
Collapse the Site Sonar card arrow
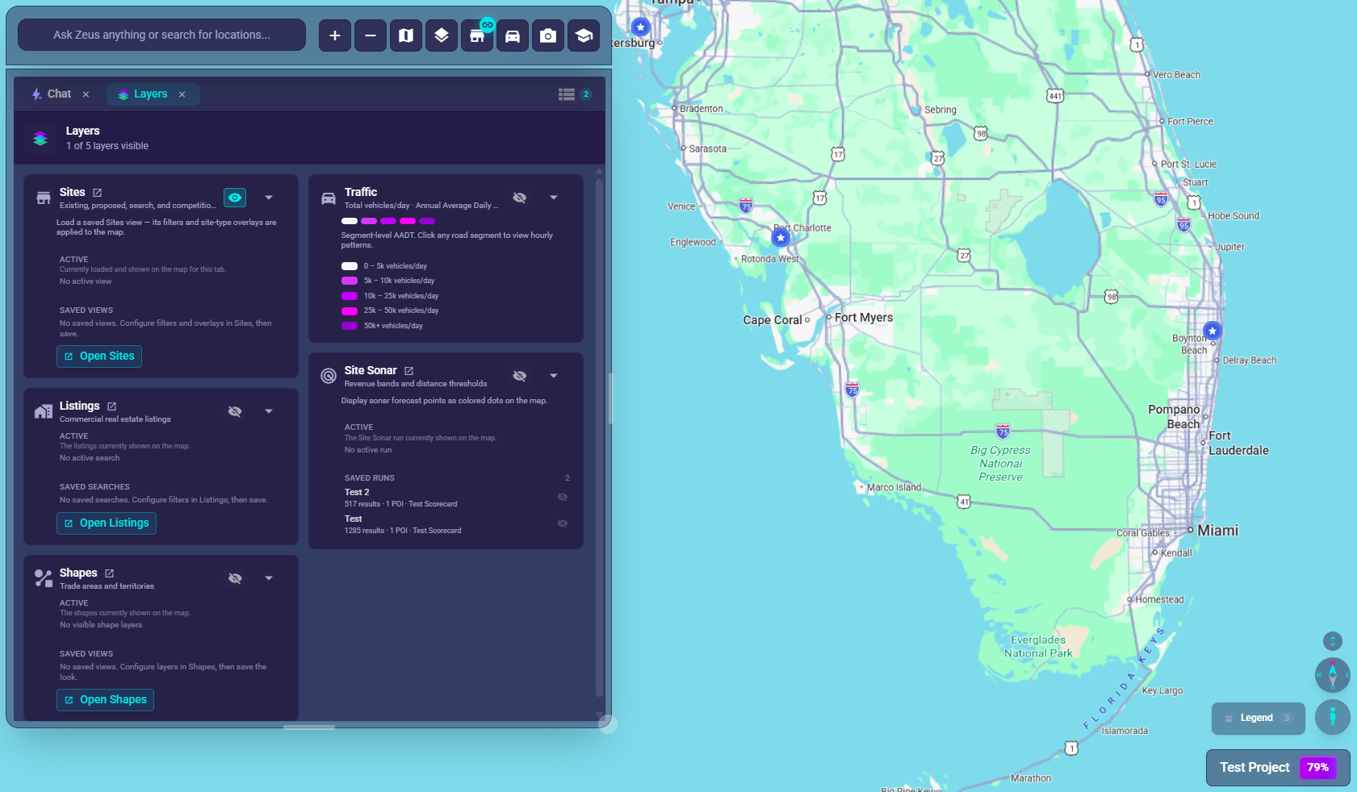(554, 376)
